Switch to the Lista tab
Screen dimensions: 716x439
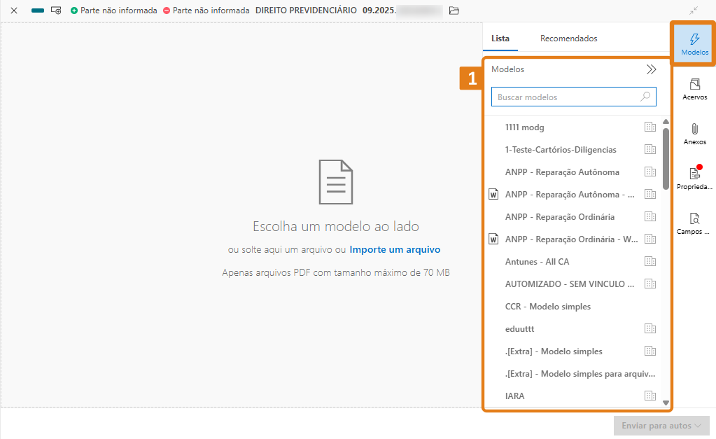(x=500, y=39)
